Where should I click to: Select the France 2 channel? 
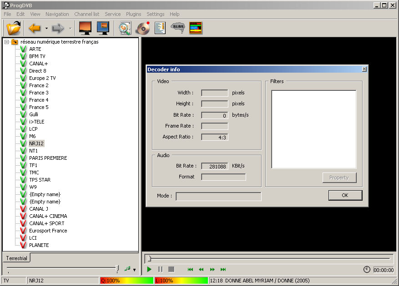coord(39,86)
